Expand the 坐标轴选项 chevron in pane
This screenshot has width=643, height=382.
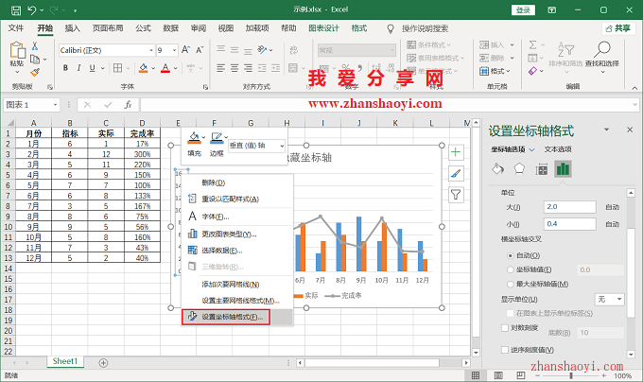click(531, 149)
